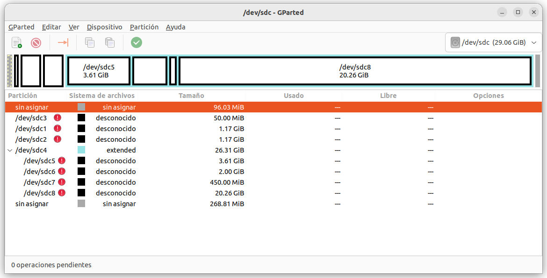Select the /dev/sdc6 partition row
Screen dimensions: 547x278
[x=273, y=172]
